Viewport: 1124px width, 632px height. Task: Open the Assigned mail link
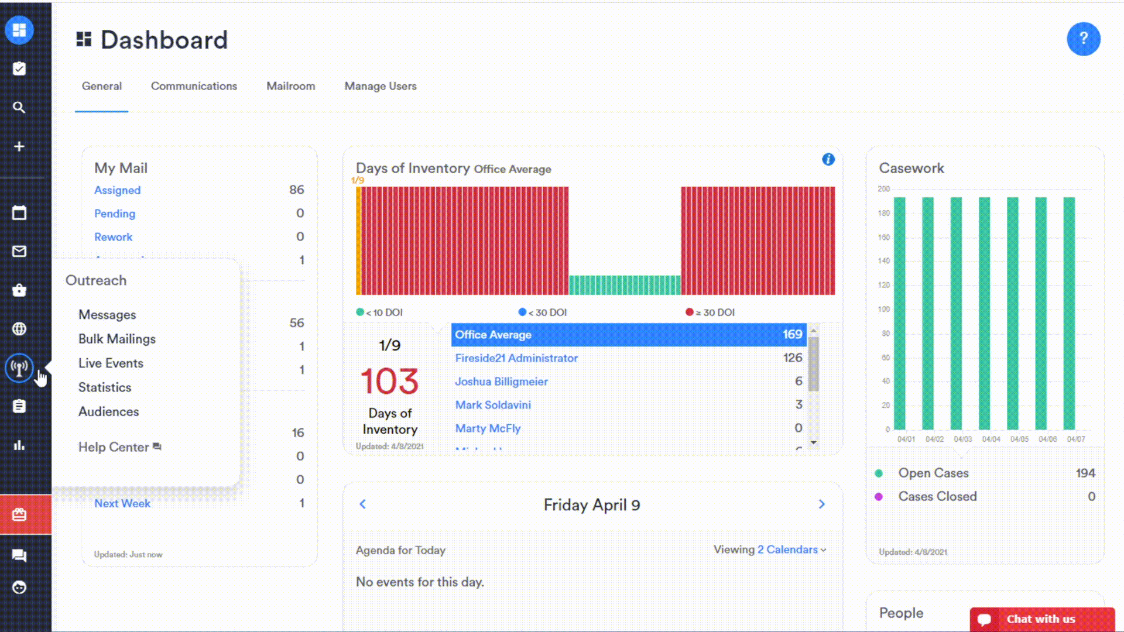click(x=117, y=190)
